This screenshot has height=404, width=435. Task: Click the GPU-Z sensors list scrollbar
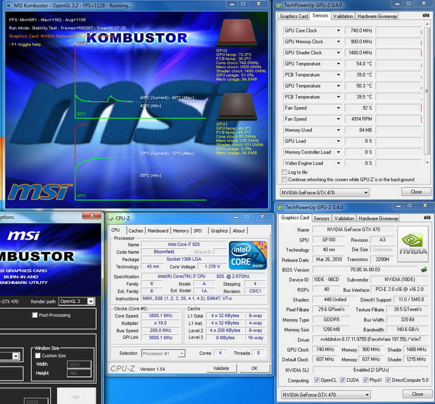click(x=427, y=92)
